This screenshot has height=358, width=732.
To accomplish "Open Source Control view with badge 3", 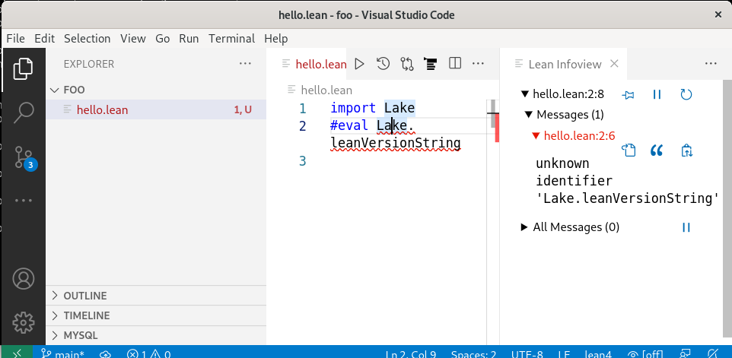I will [x=23, y=157].
